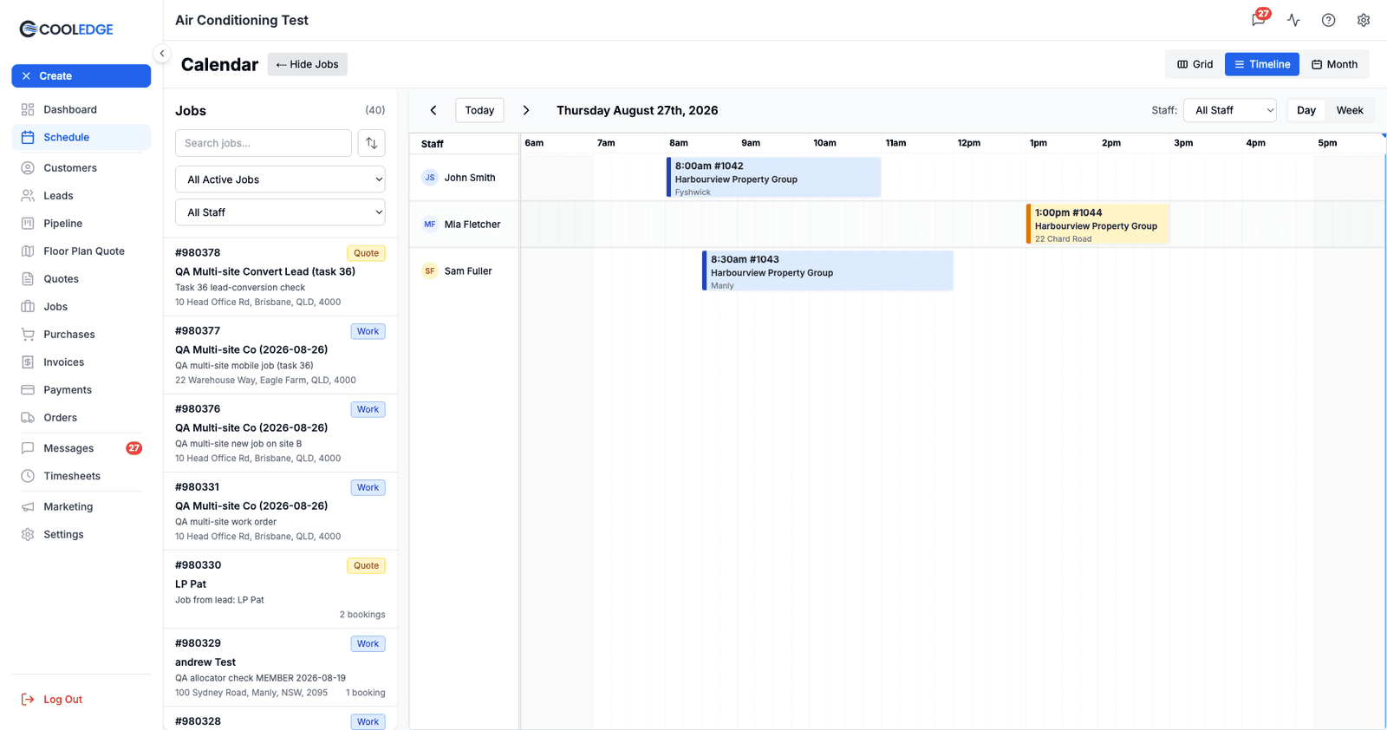The image size is (1387, 730).
Task: Open booking #1043 for Sam Fuller
Action: click(x=828, y=271)
